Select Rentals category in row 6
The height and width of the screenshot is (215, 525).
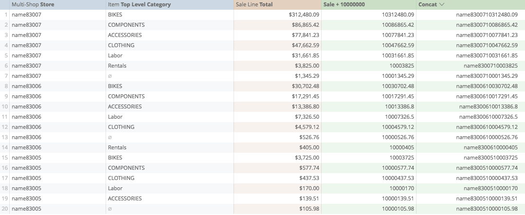pyautogui.click(x=170, y=66)
